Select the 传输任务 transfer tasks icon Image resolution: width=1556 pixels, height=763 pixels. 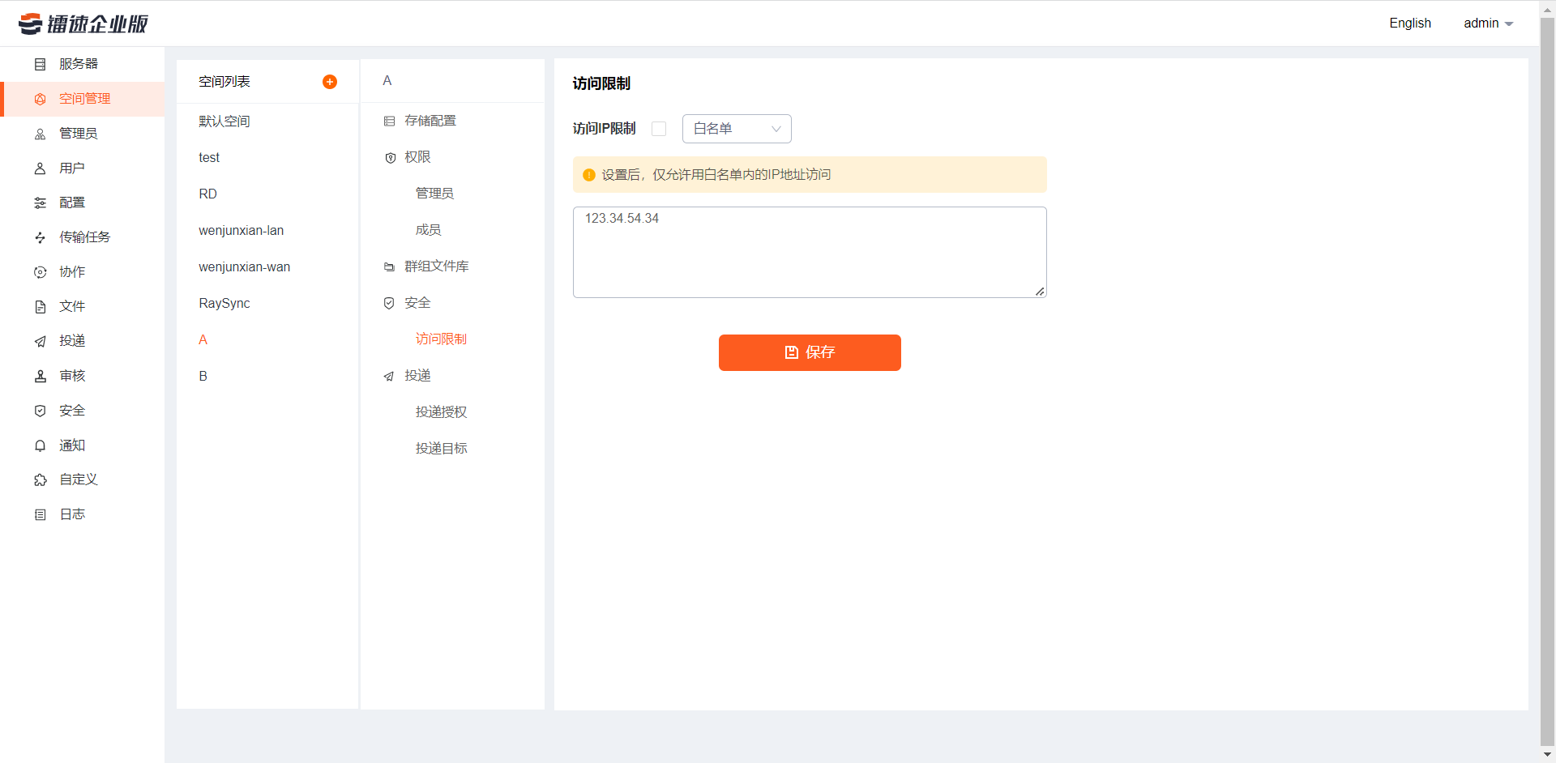pos(40,237)
